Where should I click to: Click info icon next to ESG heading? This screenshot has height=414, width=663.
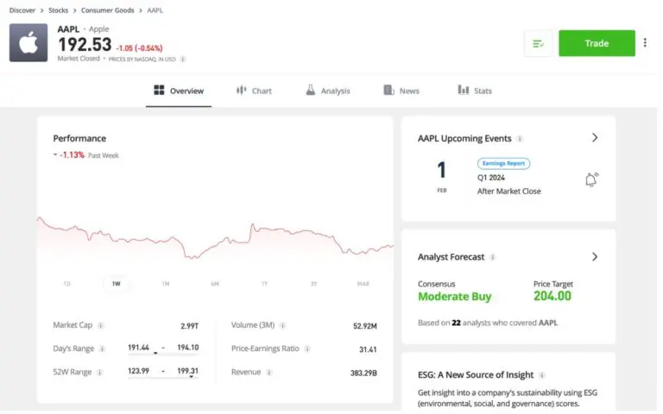point(542,375)
